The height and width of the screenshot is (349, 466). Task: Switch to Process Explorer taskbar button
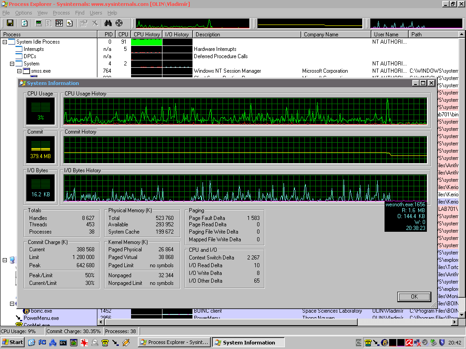click(x=174, y=343)
